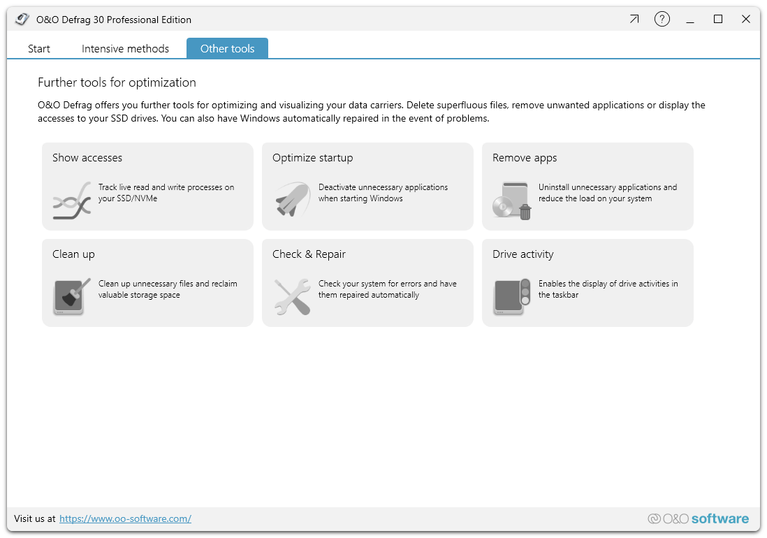This screenshot has width=767, height=538.
Task: Click the O&O Defrag logo in the titlebar
Action: 22,19
